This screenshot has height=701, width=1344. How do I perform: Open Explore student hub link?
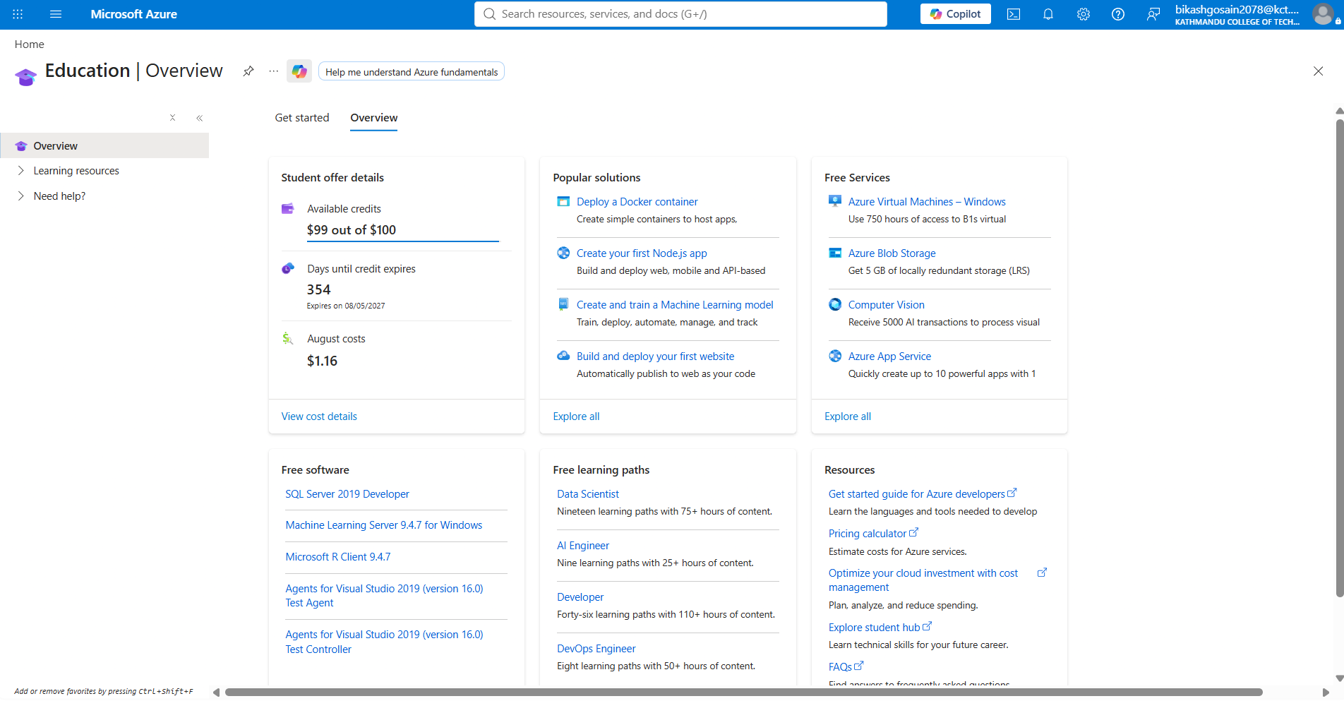pos(880,628)
